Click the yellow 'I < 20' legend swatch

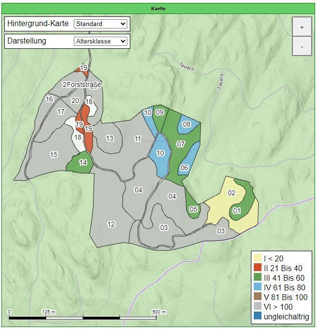[258, 258]
